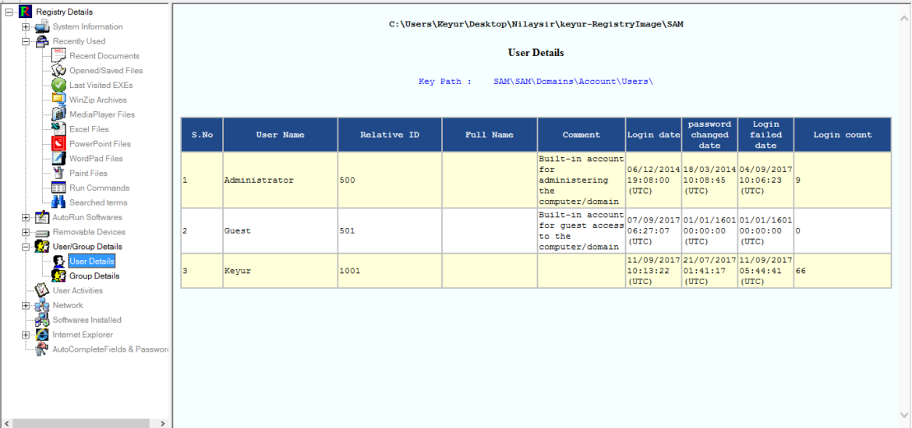
Task: Click the Excel Files icon
Action: tap(59, 129)
